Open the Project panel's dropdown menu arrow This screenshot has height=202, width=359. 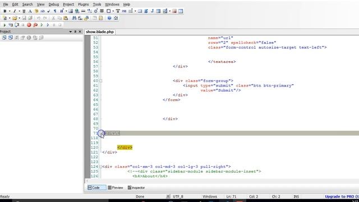pos(70,31)
